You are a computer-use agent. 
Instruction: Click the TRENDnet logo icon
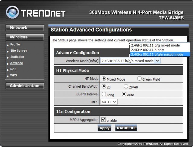coord(12,13)
